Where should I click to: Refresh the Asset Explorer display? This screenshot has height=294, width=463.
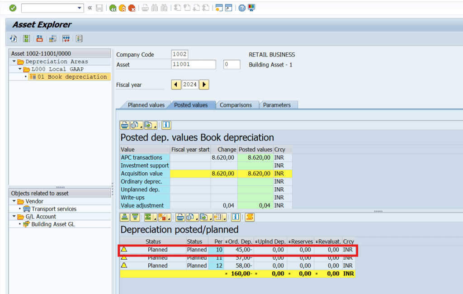coord(13,38)
